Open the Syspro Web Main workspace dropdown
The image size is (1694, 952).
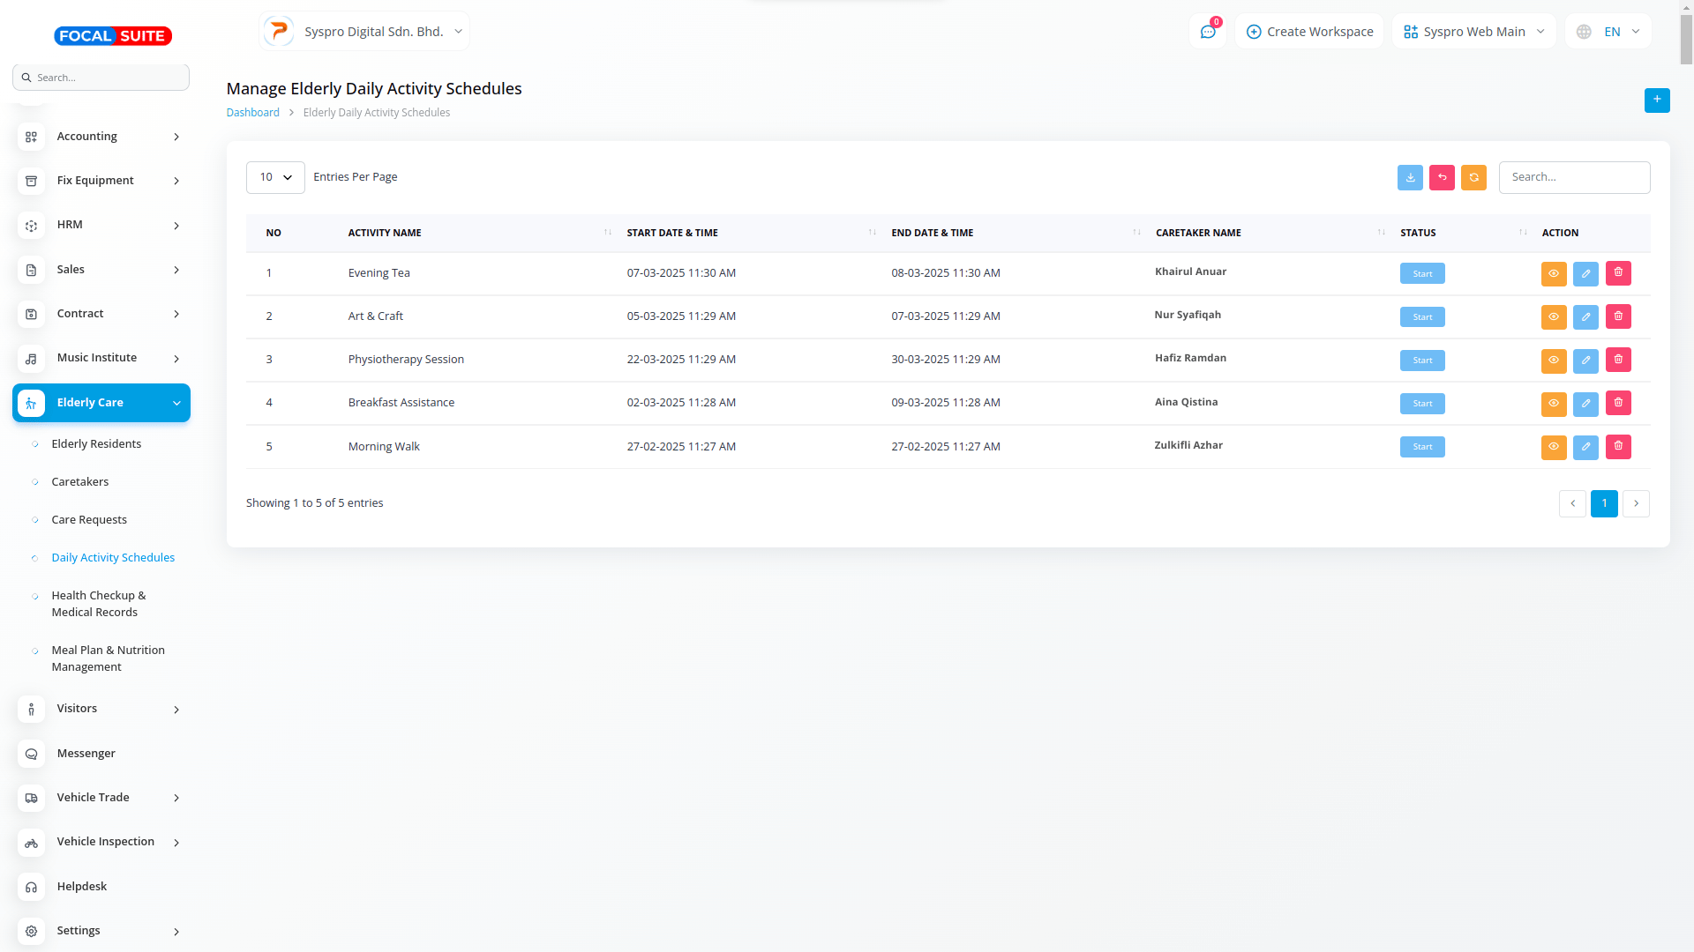[x=1473, y=32]
